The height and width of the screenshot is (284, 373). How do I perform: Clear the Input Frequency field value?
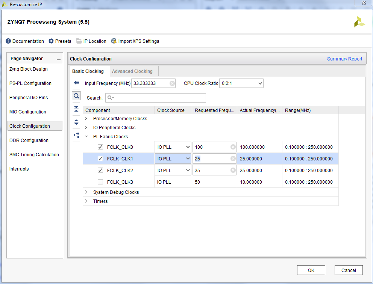[172, 83]
